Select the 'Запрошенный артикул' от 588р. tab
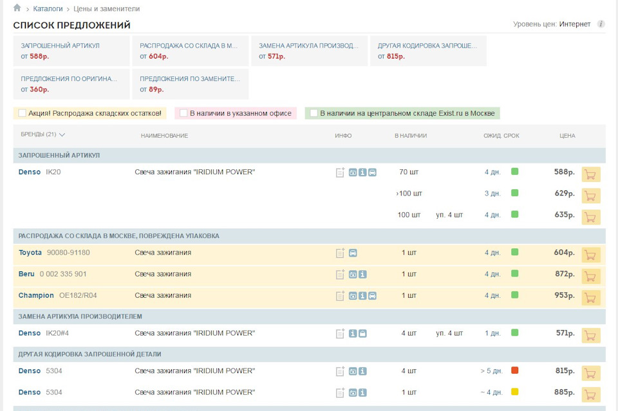 pyautogui.click(x=71, y=51)
